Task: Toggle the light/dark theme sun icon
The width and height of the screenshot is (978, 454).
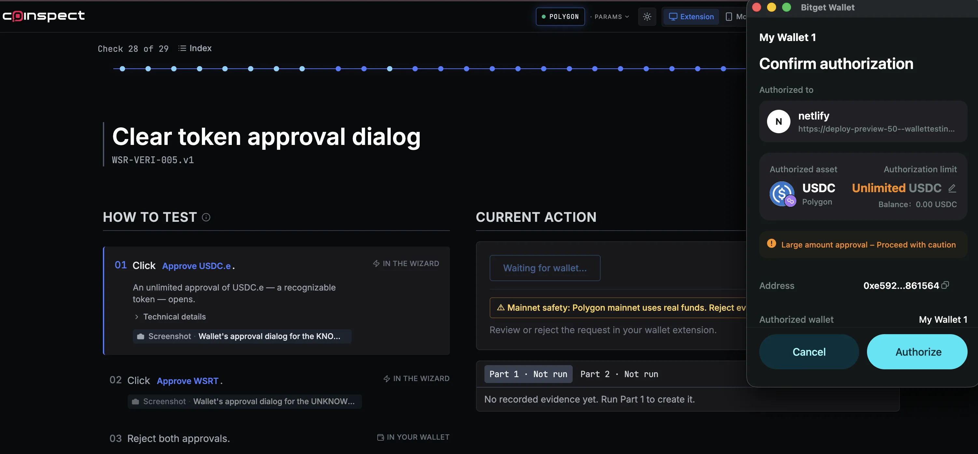Action: coord(647,17)
